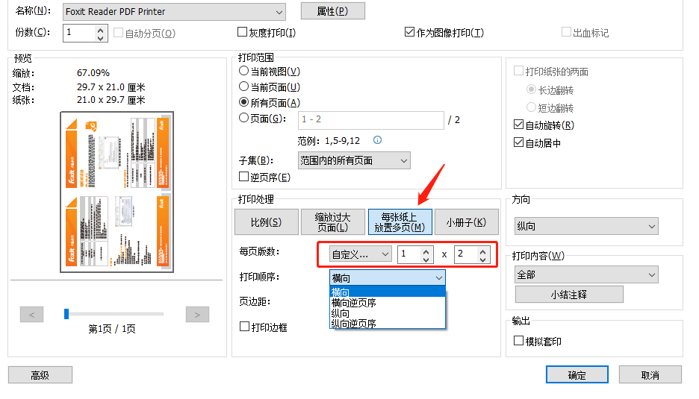Open the 方向 orientation dropdown

pos(651,226)
